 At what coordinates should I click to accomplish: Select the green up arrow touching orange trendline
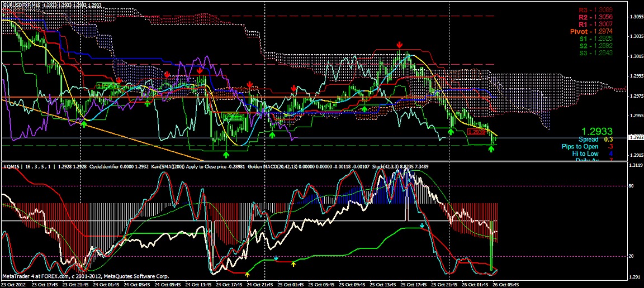(84, 123)
